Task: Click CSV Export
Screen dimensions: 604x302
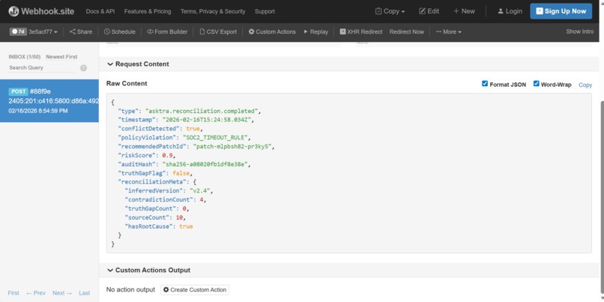Action: tap(218, 32)
